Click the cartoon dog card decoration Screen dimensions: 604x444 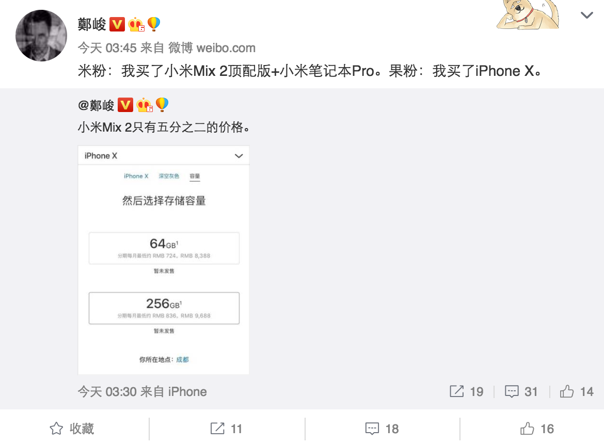(x=528, y=14)
